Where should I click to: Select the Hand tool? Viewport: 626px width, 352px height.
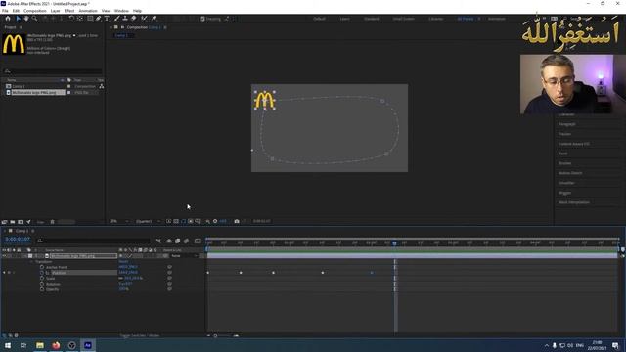point(26,19)
